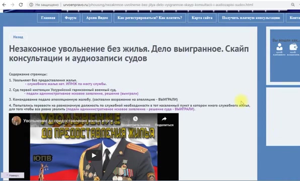Screen dimensions: 300x181
Task: Open the Главная menu item
Action: click(x=48, y=18)
